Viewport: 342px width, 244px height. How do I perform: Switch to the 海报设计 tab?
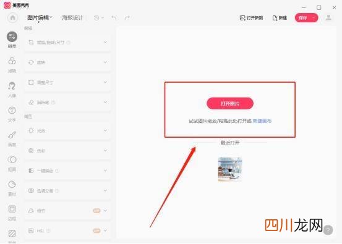point(72,18)
